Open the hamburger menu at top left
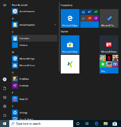Image resolution: width=121 pixels, height=127 pixels. pos(5,5)
